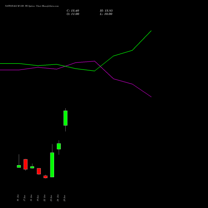Select the 22 Jun date label
The height and width of the screenshot is (208, 208).
(x=45, y=198)
